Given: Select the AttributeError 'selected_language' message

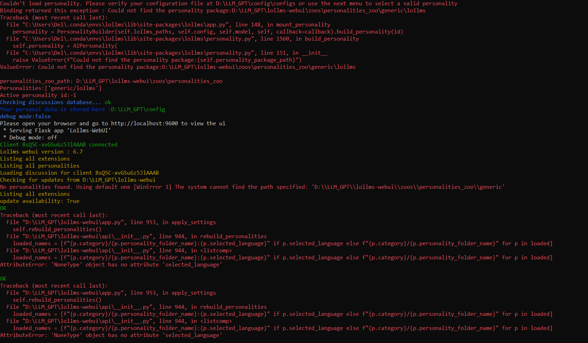Looking at the screenshot, I should tap(111, 264).
